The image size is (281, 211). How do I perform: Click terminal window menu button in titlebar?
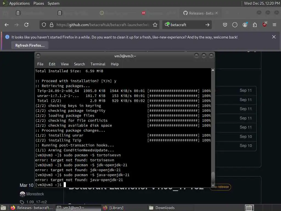point(38,55)
